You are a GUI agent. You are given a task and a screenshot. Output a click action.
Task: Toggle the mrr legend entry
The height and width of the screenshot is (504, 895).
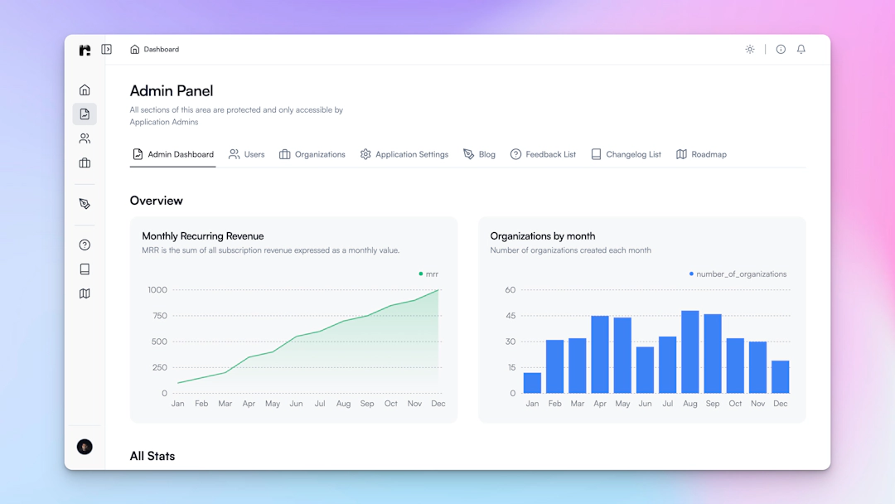click(428, 274)
